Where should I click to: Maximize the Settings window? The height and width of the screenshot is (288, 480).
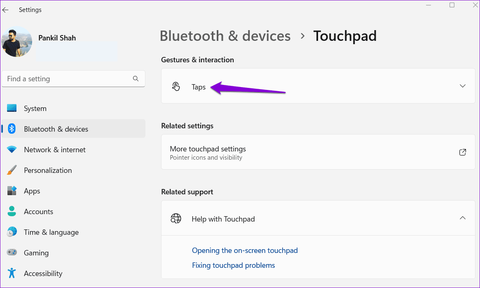[x=452, y=5]
